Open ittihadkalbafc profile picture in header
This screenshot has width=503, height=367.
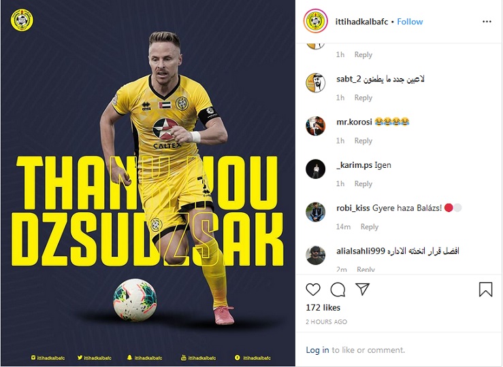[315, 21]
